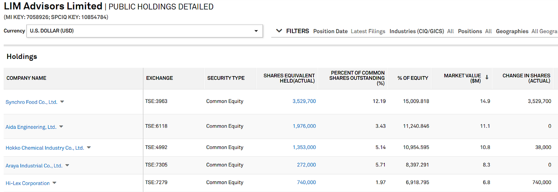Open the Positions filter

coord(470,31)
